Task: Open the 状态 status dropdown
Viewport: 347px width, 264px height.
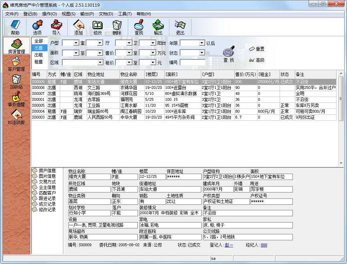Action: pos(202,53)
